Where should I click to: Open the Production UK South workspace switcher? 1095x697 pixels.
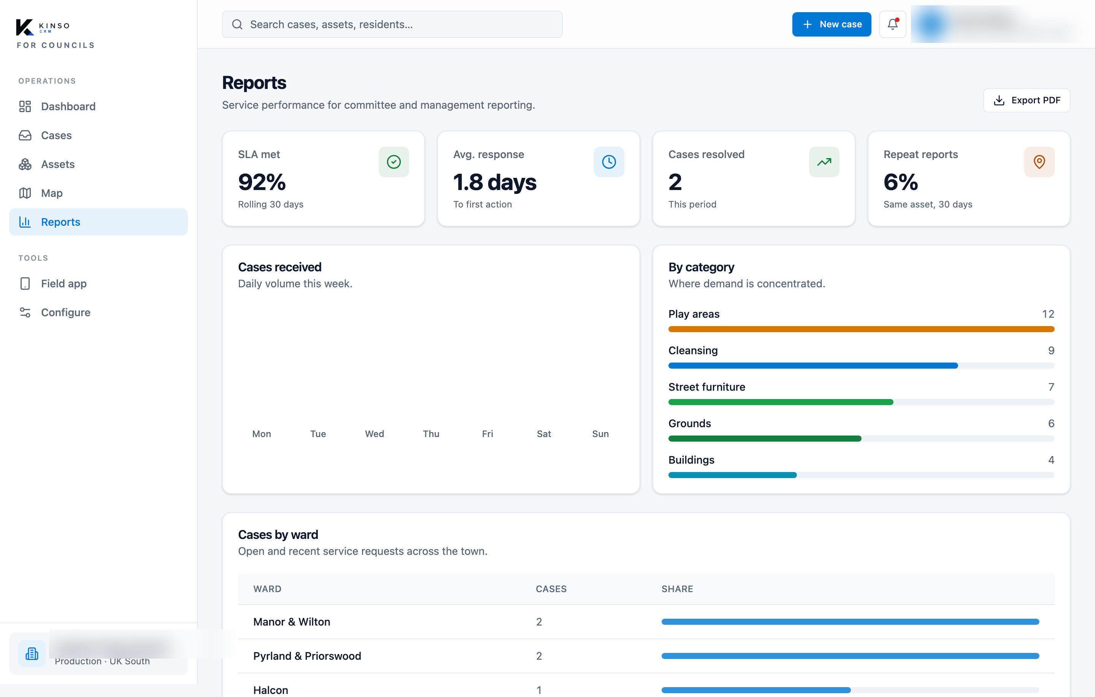(x=98, y=654)
